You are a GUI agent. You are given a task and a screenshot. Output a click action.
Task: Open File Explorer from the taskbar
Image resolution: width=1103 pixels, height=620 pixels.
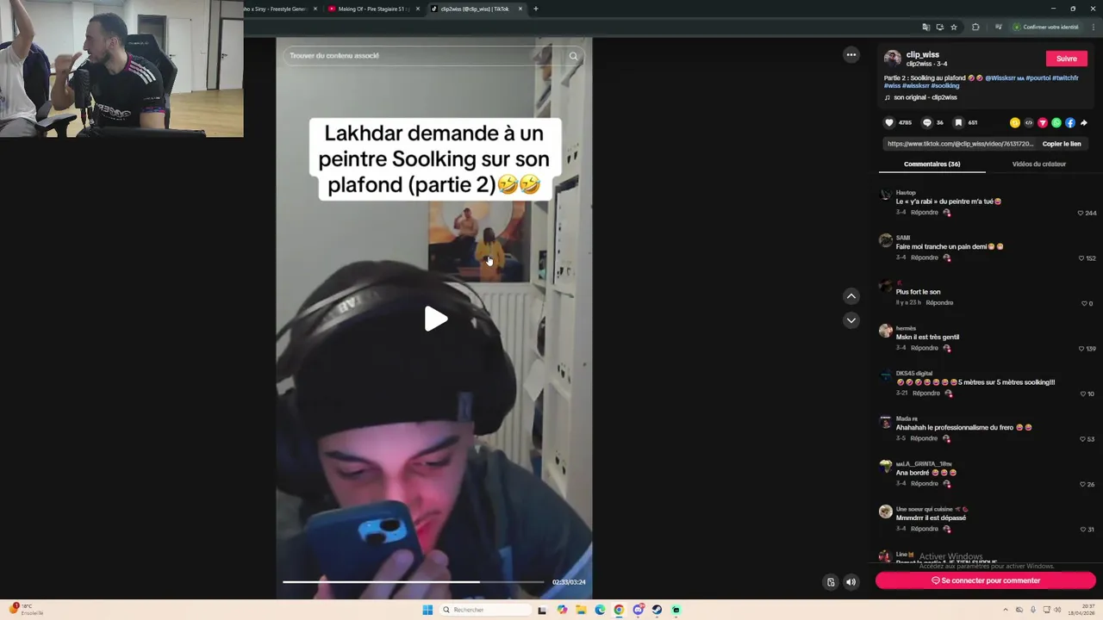(581, 610)
